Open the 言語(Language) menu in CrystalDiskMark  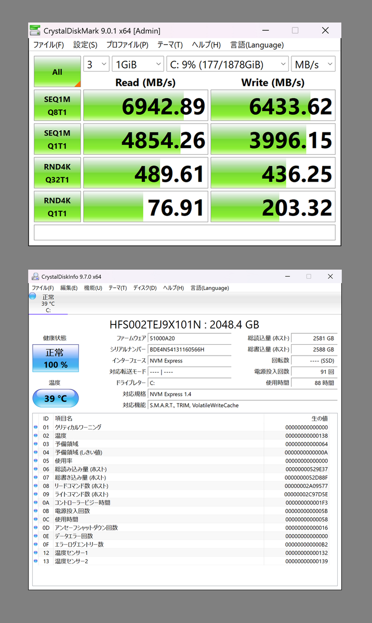(257, 45)
